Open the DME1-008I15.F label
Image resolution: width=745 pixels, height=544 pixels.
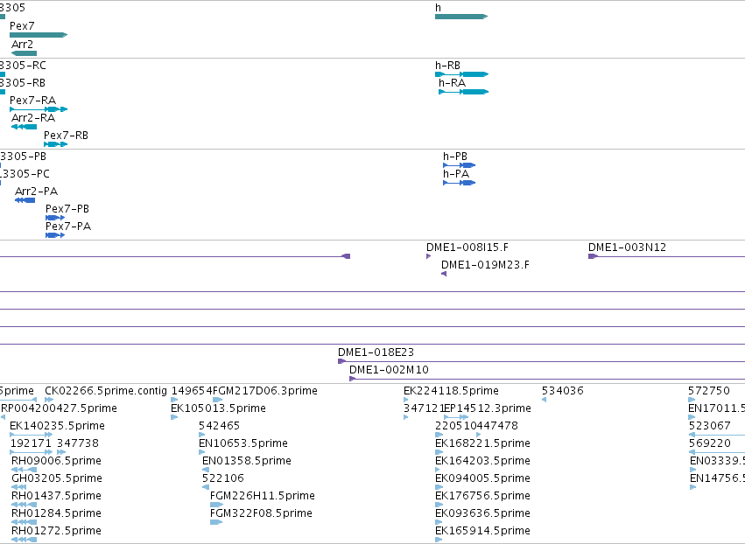(x=467, y=248)
